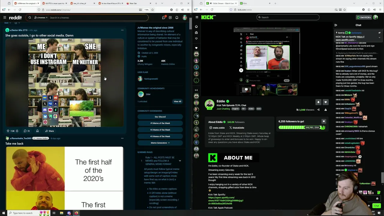Open #3 Meme of the Week bookmark
This screenshot has height=216, width=384.
click(x=160, y=136)
